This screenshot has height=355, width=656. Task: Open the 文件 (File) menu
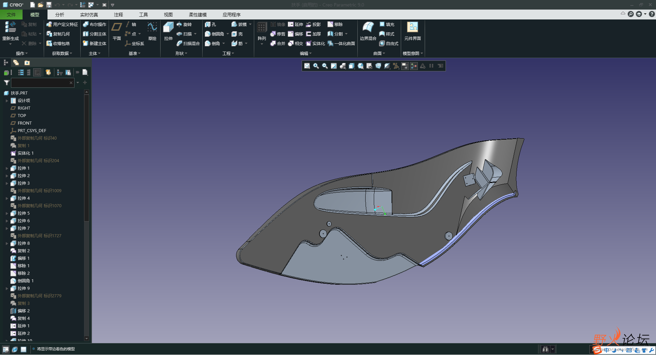click(x=11, y=15)
